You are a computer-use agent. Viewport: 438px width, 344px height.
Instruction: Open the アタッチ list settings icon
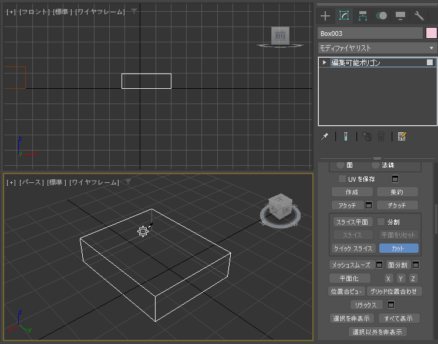369,205
